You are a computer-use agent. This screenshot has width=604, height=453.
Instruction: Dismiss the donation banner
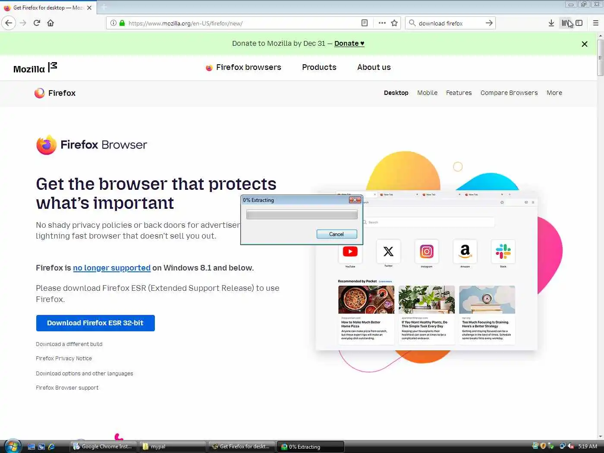pos(585,44)
